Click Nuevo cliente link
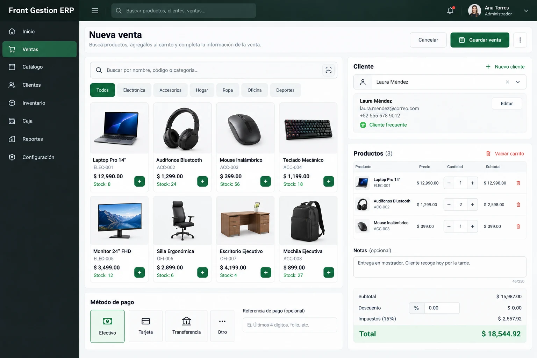The width and height of the screenshot is (537, 358). tap(505, 67)
